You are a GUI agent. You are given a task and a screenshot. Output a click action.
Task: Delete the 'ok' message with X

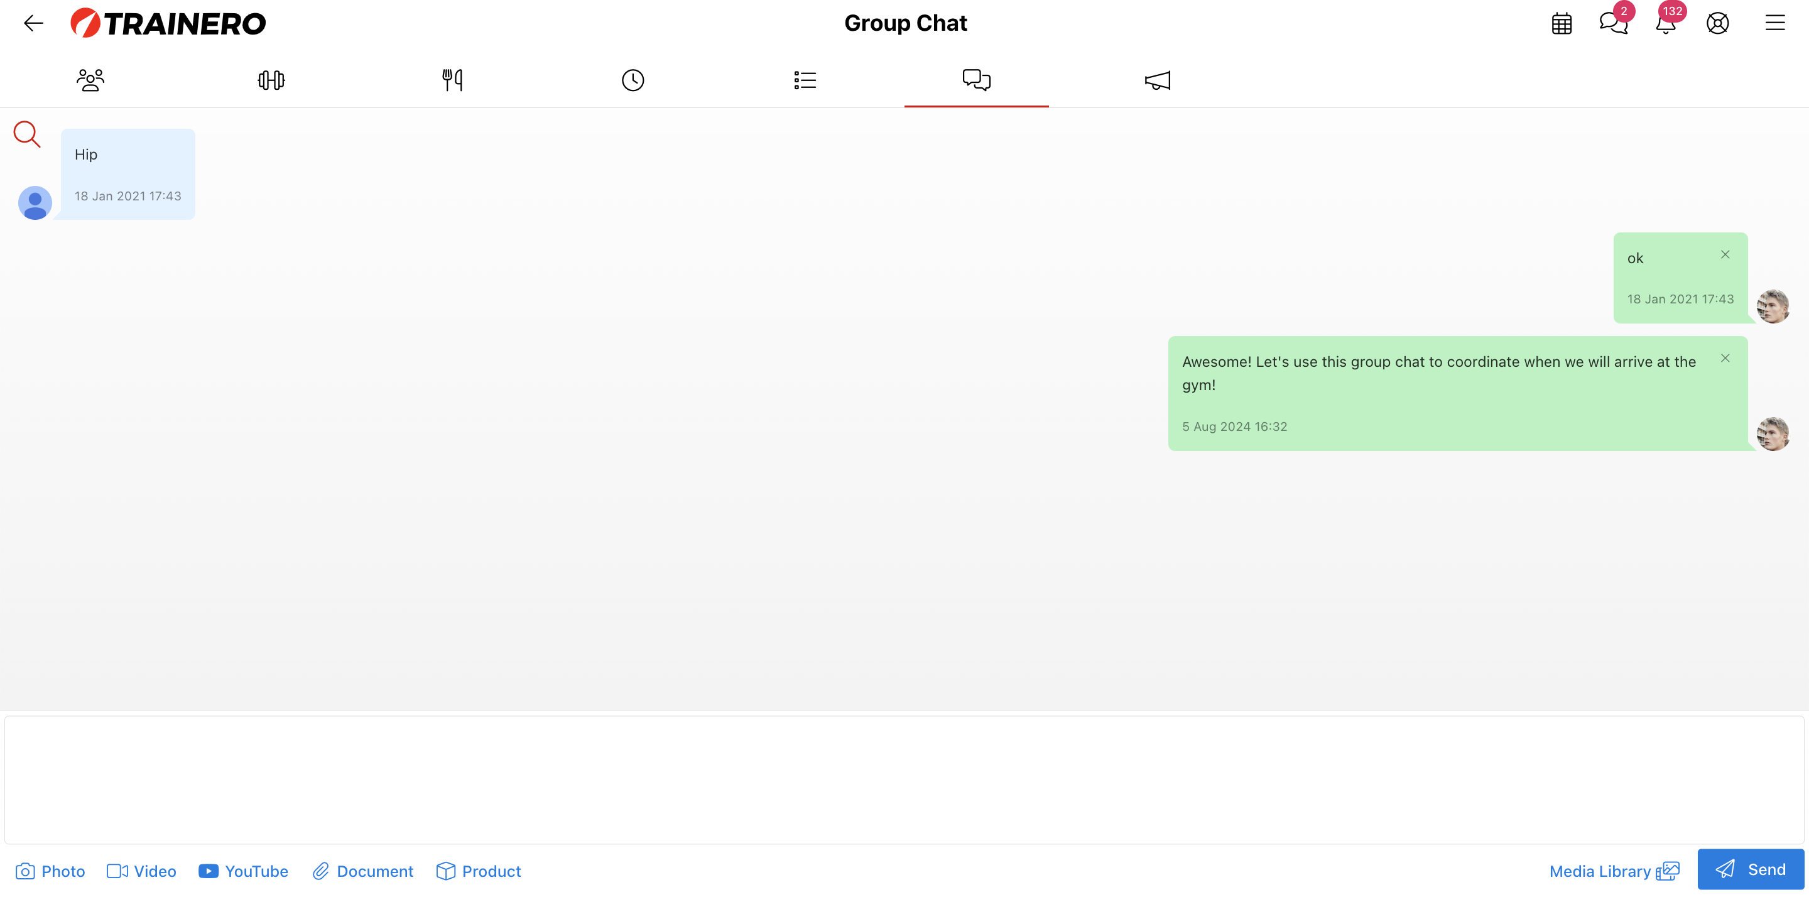click(x=1725, y=254)
